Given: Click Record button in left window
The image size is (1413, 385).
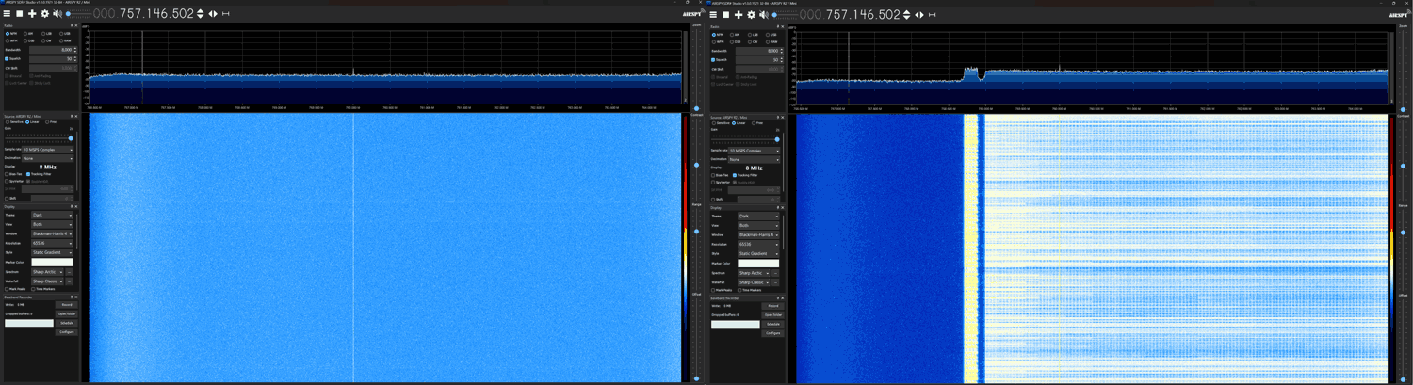Looking at the screenshot, I should point(66,305).
